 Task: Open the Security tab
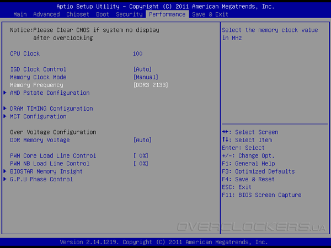click(129, 14)
